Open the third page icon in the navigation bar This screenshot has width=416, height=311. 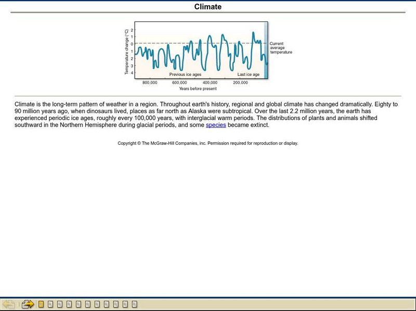coord(60,304)
